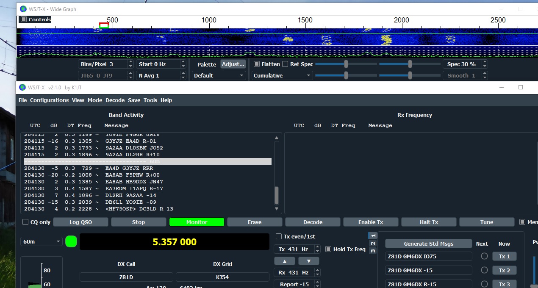Click the Band Activity vertical scrollbar
Image resolution: width=538 pixels, height=288 pixels.
(277, 173)
